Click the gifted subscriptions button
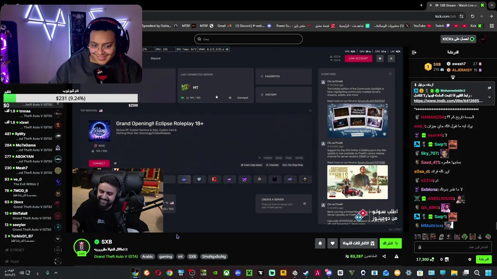 [358, 243]
